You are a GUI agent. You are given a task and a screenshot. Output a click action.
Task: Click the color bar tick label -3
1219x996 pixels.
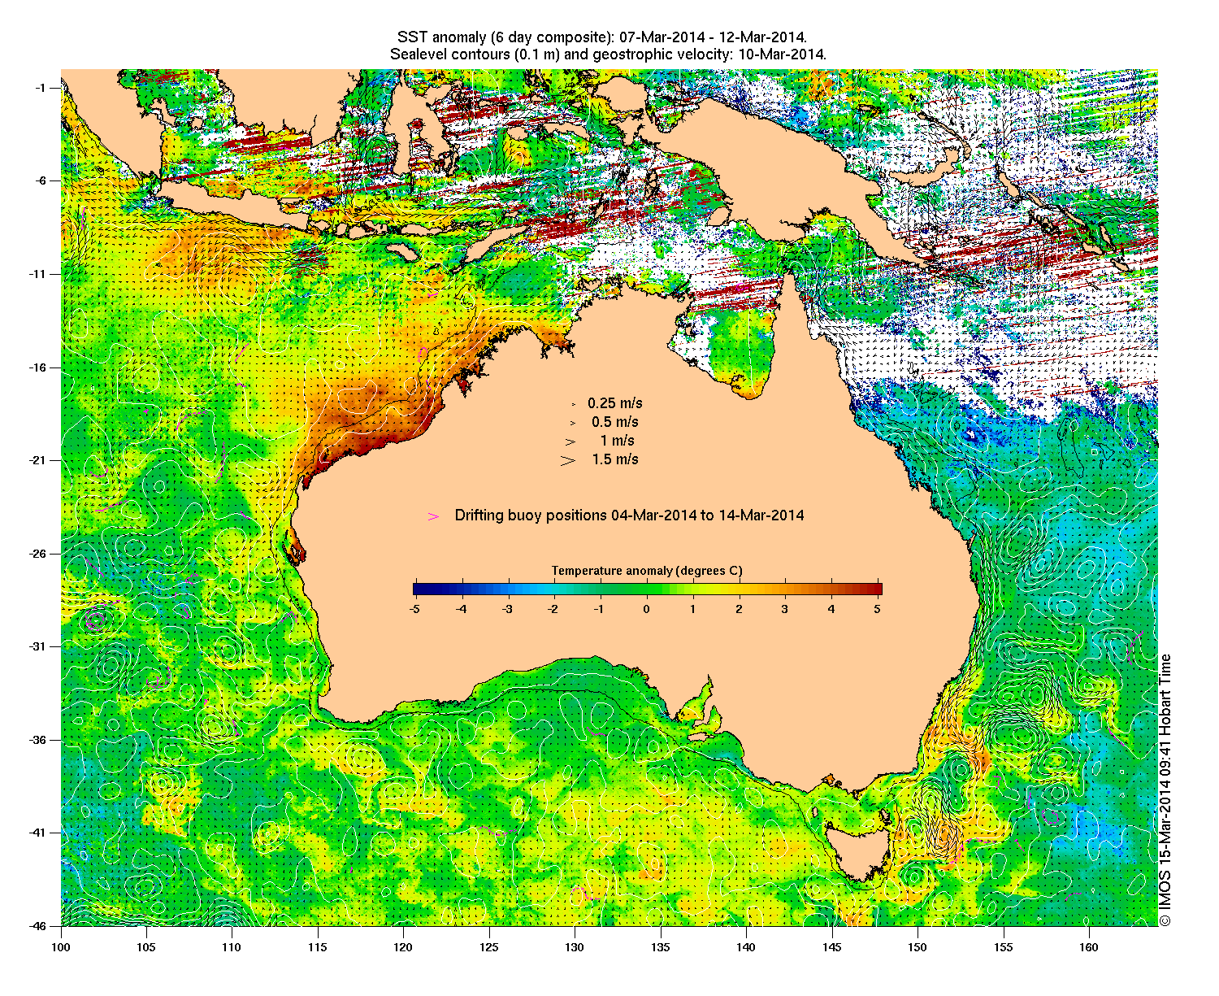[x=507, y=608]
